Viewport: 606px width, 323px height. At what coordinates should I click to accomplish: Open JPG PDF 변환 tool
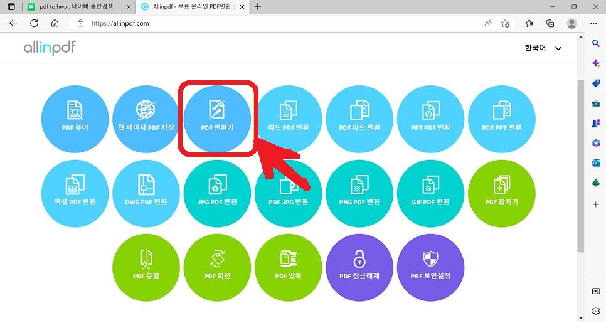point(217,193)
